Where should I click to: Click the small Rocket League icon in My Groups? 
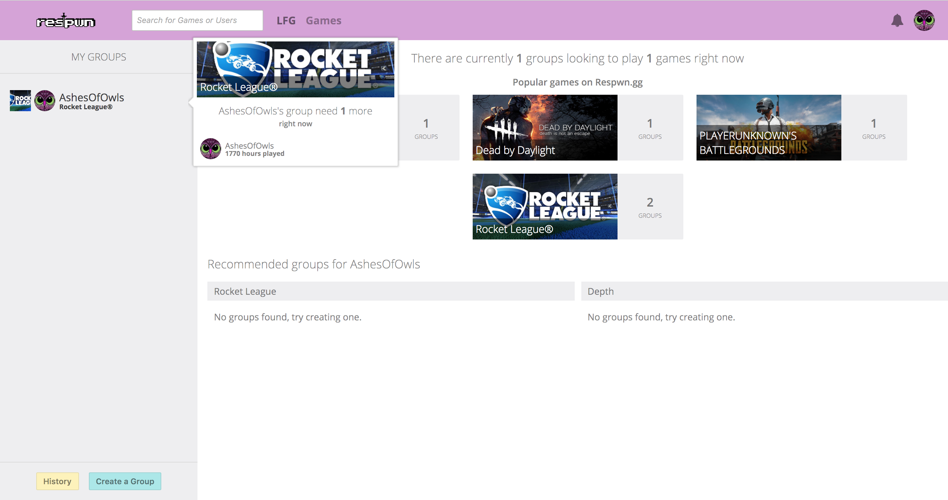20,100
